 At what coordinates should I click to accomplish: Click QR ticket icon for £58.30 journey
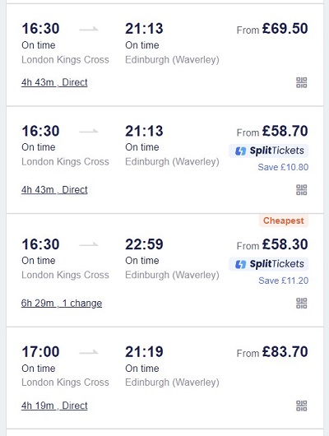tap(302, 304)
